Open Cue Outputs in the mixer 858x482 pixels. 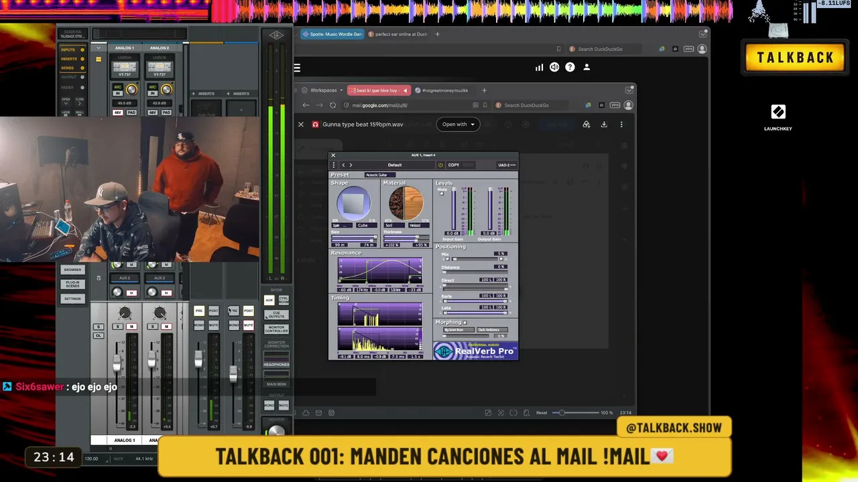[x=276, y=315]
